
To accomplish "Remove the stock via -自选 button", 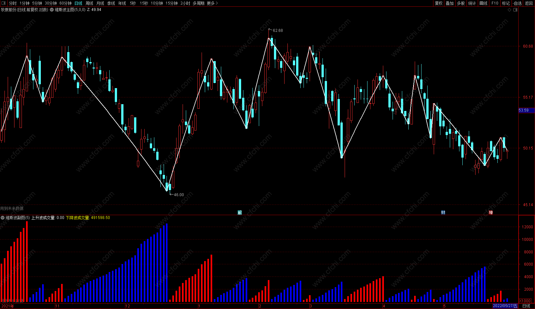I will pyautogui.click(x=517, y=3).
